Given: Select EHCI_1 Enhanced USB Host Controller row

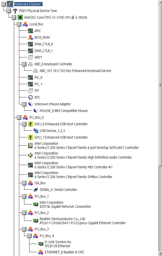Looking at the screenshot, I should 58,137.
